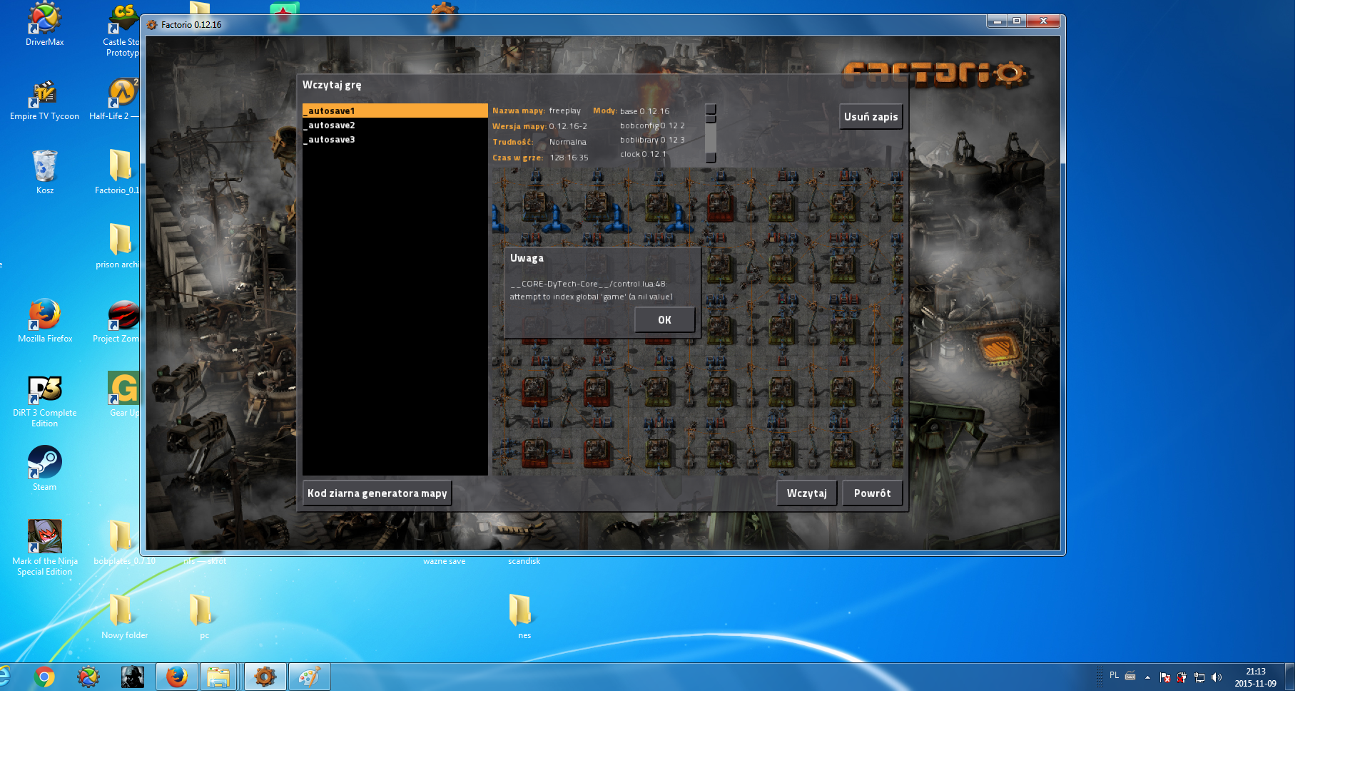Select the _autosave1 save entry

click(395, 111)
